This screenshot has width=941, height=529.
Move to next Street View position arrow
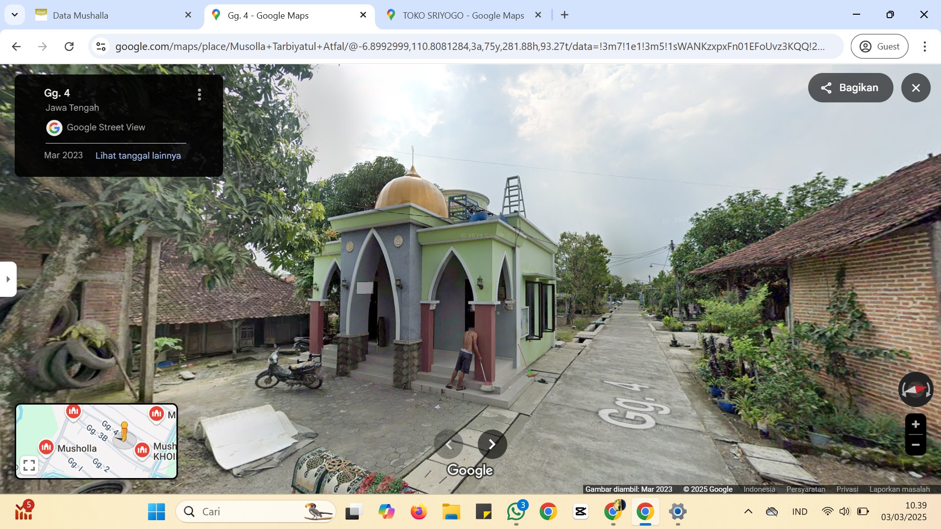point(492,444)
